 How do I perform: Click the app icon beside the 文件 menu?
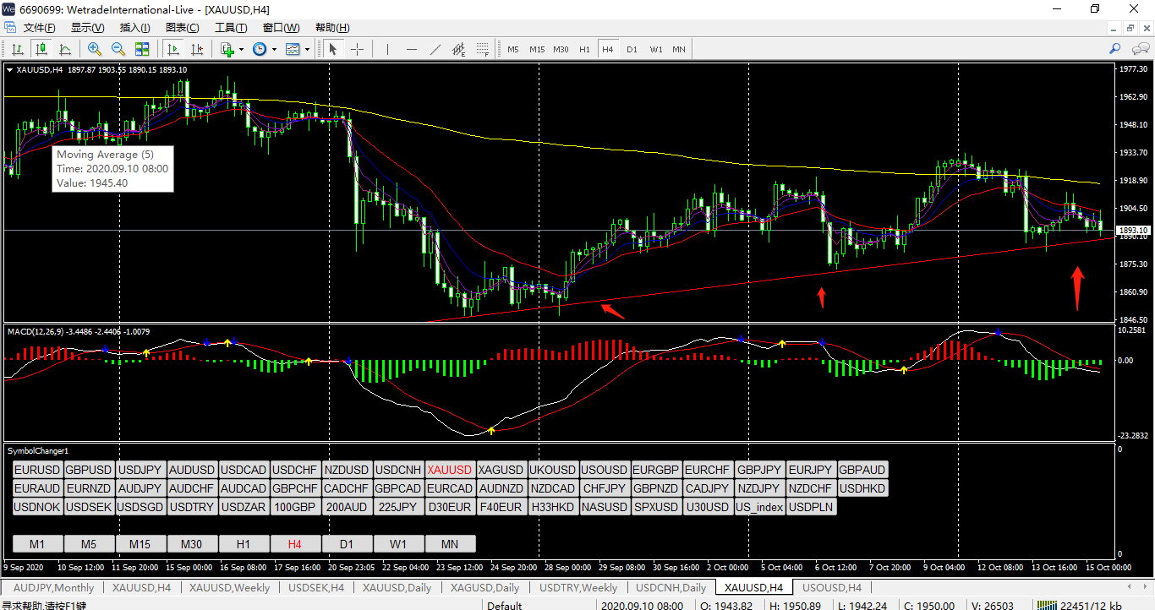(x=10, y=28)
